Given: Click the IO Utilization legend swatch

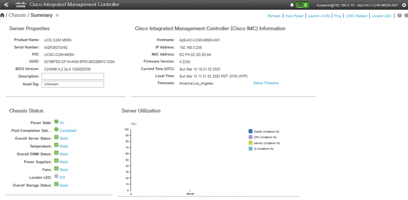Looking at the screenshot, I should pos(250,149).
